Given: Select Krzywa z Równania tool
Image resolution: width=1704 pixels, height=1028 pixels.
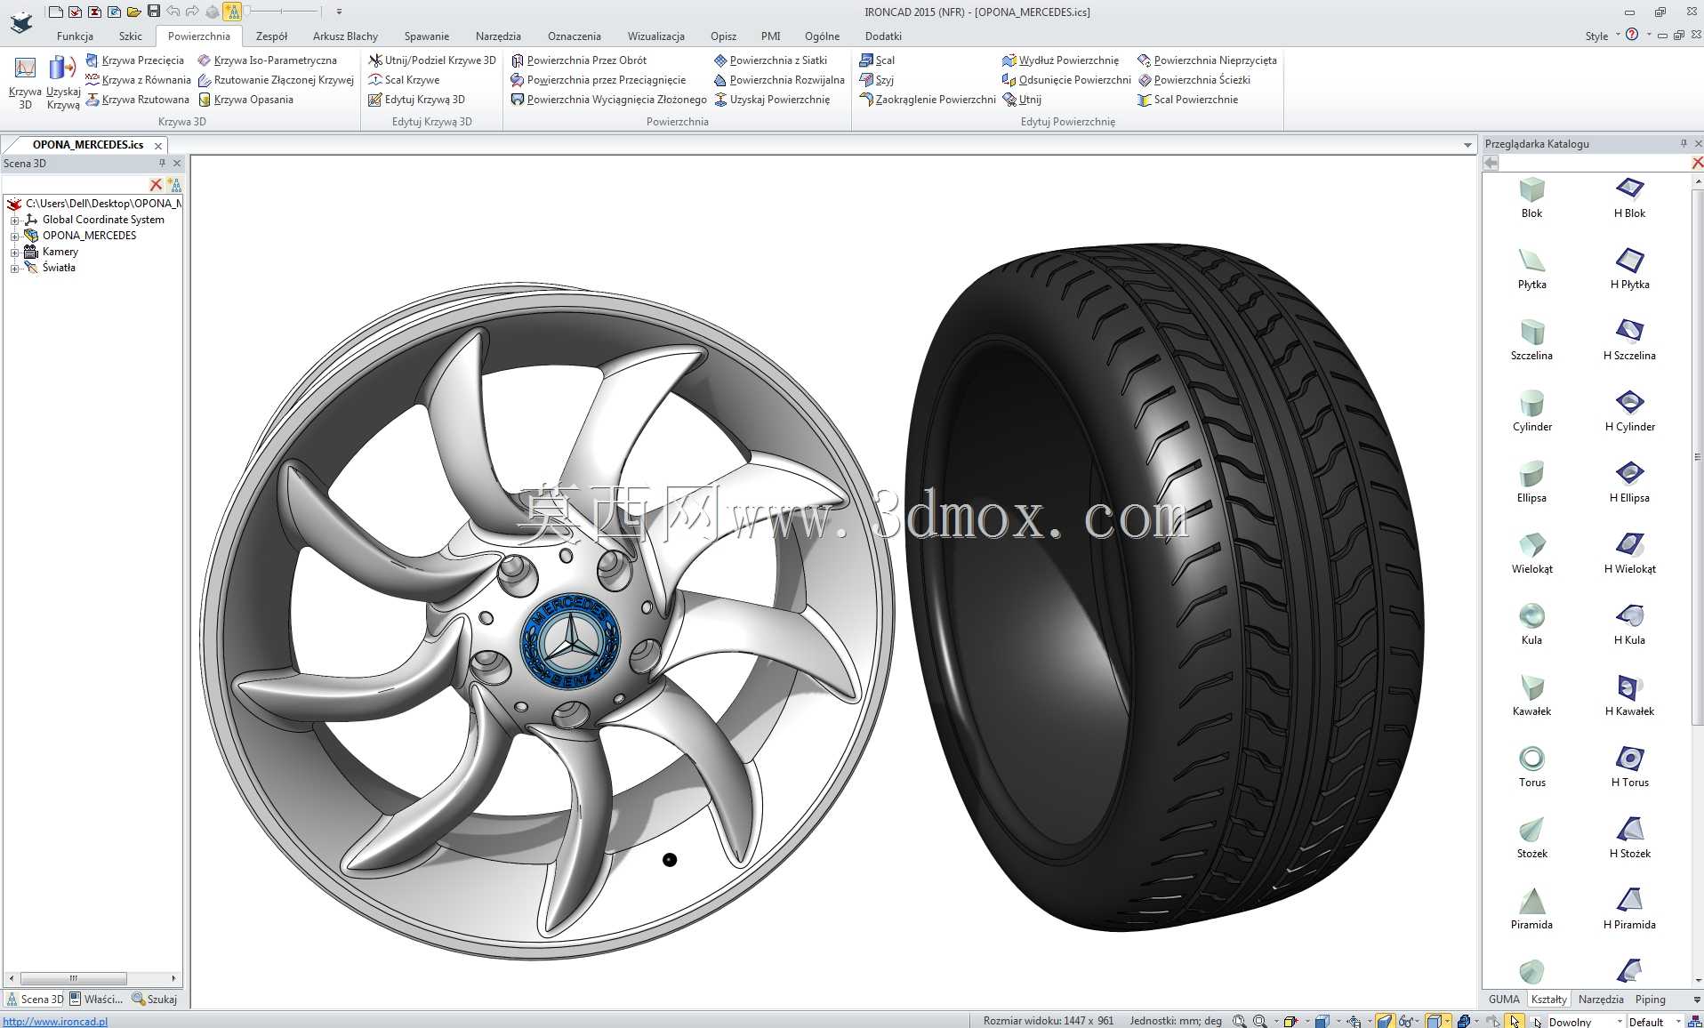Looking at the screenshot, I should click(138, 80).
